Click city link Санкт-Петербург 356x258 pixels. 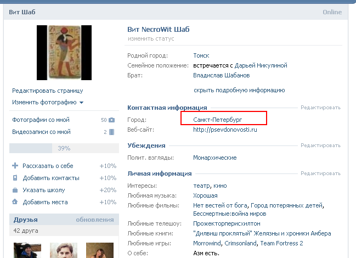(x=218, y=120)
